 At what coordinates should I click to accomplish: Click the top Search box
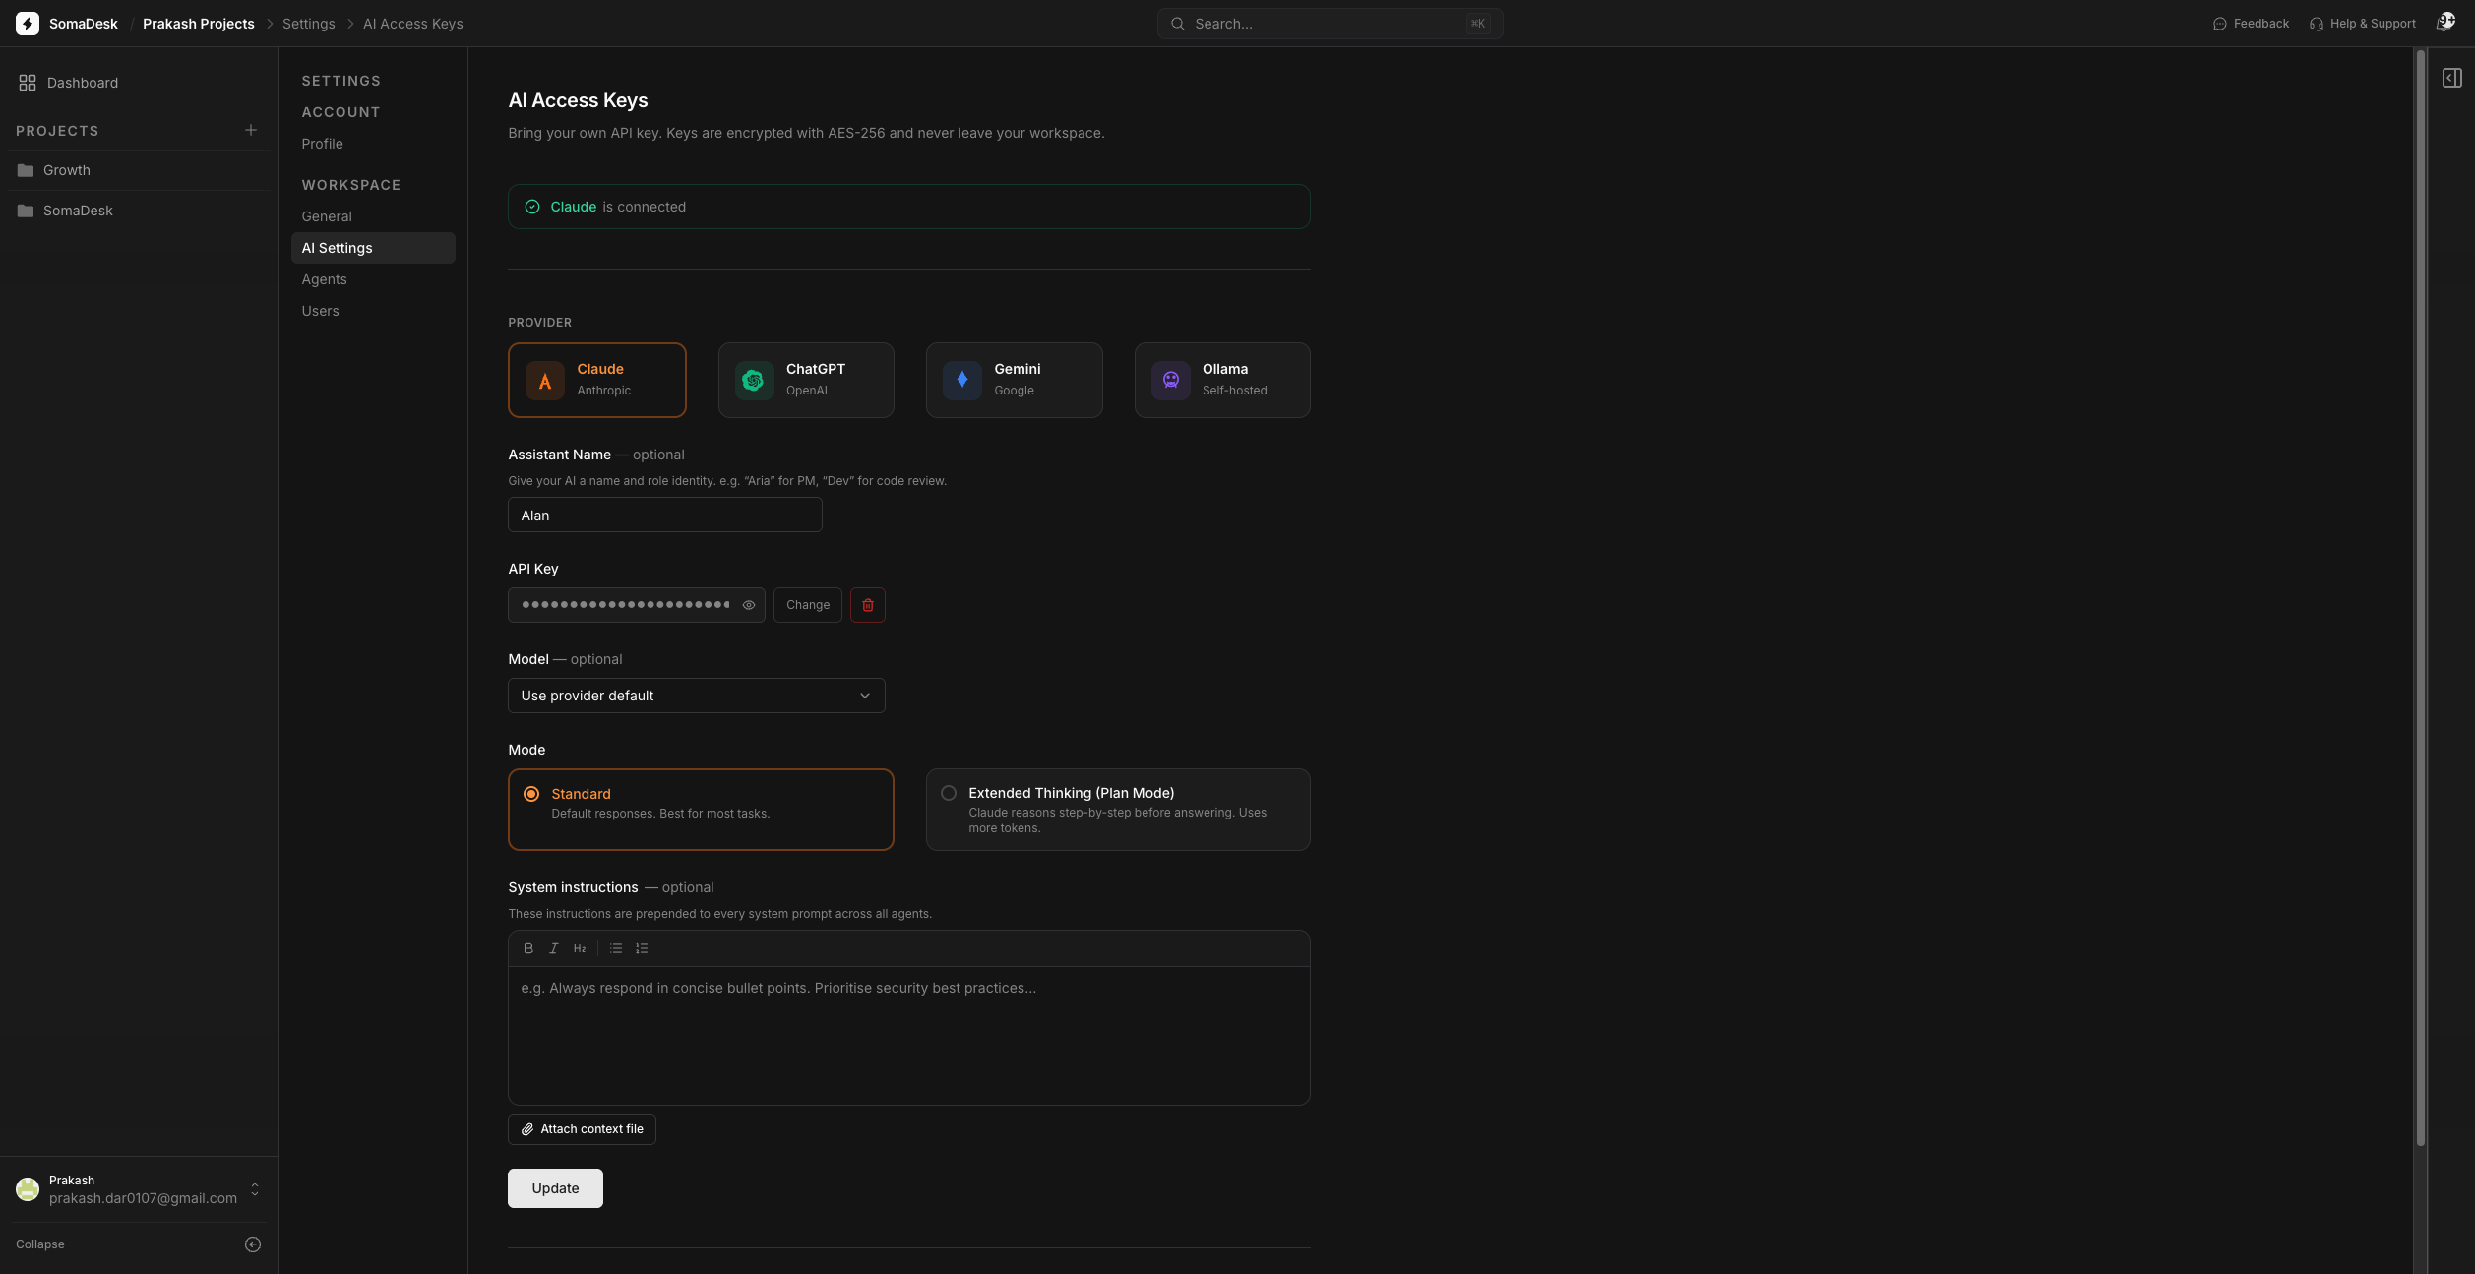pos(1330,24)
